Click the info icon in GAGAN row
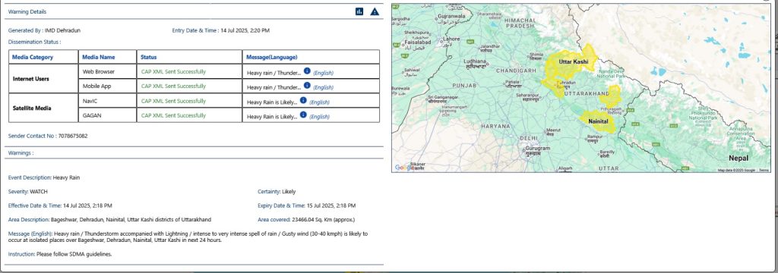 point(303,115)
